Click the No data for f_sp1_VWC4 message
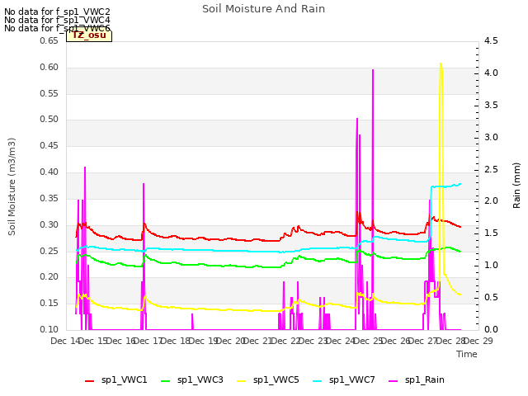 57,20
